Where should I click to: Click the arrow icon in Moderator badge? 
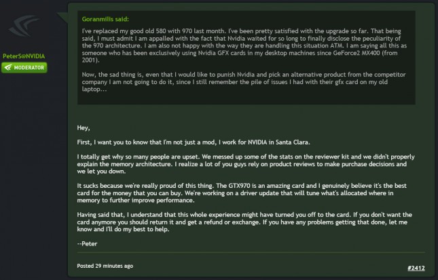pyautogui.click(x=8, y=68)
